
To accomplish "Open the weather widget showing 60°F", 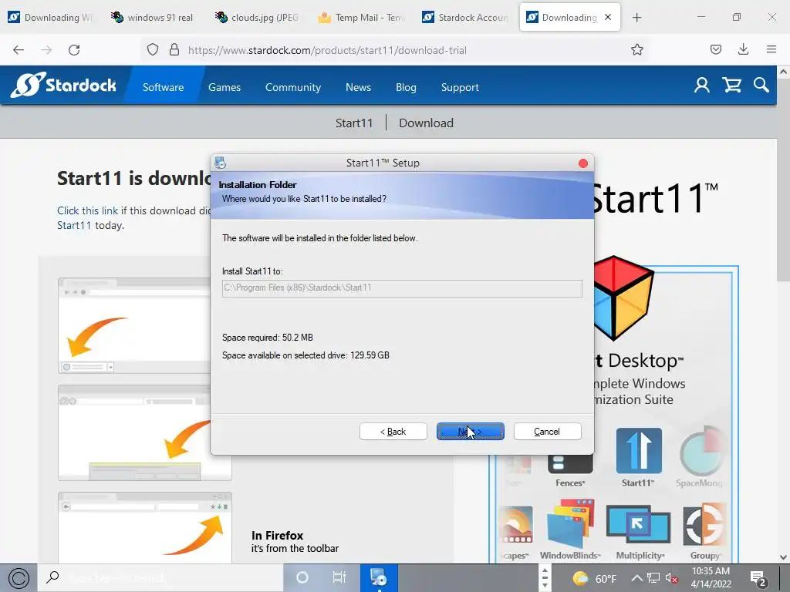I will point(595,578).
